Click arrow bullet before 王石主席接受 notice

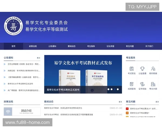click(x=5, y=64)
